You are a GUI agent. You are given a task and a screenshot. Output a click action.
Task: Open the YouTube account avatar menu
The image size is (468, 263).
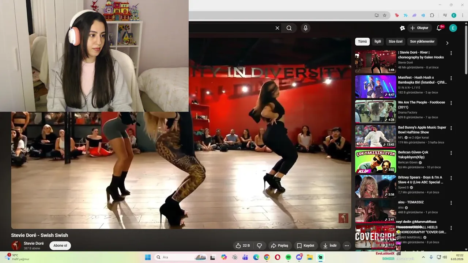453,28
